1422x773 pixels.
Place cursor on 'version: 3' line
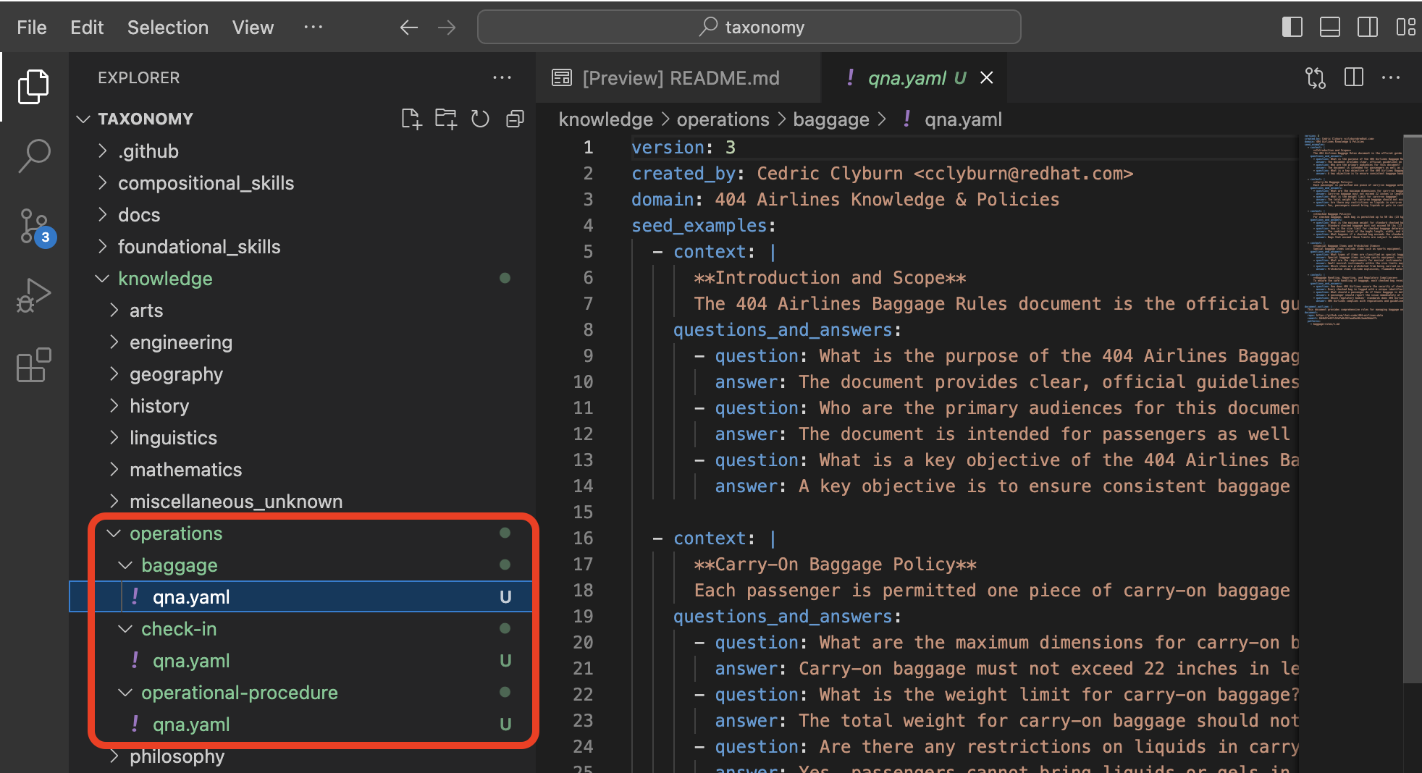click(x=683, y=148)
